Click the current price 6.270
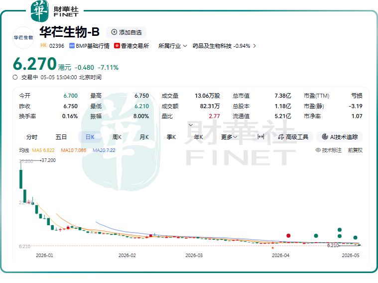Screen dimensions: 378x283 (x=35, y=64)
